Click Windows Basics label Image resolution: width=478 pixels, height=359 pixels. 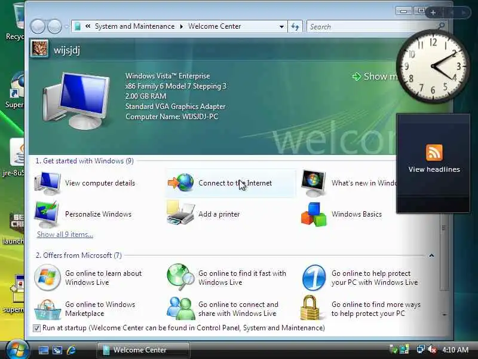coord(357,214)
